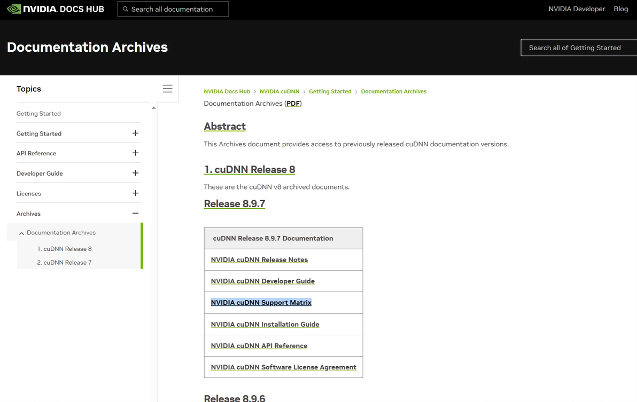Image resolution: width=637 pixels, height=402 pixels.
Task: Collapse the Documentation Archives chevron
Action: 21,233
